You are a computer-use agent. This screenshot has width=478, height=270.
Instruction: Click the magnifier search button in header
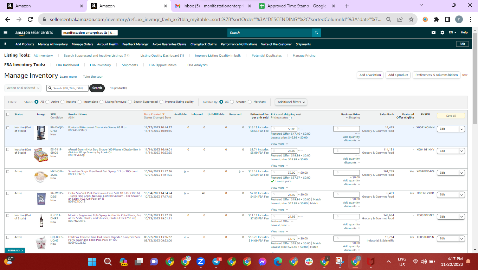coord(316,33)
